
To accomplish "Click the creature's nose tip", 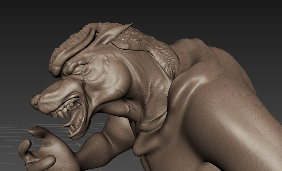I will coord(35,102).
